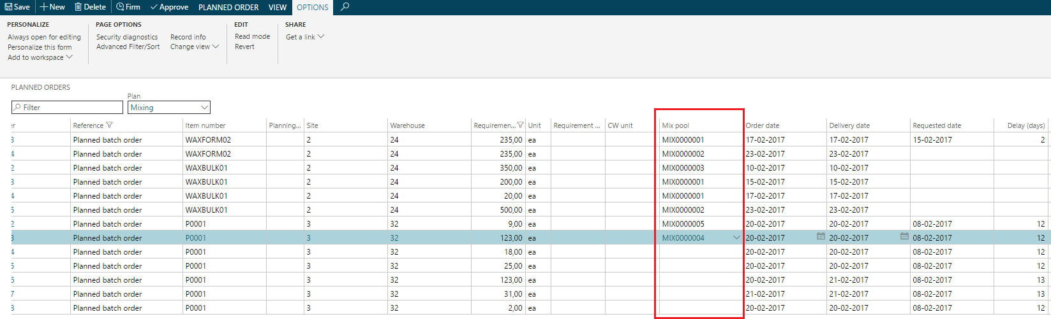This screenshot has height=319, width=1051.
Task: Click the New plus icon
Action: [44, 7]
